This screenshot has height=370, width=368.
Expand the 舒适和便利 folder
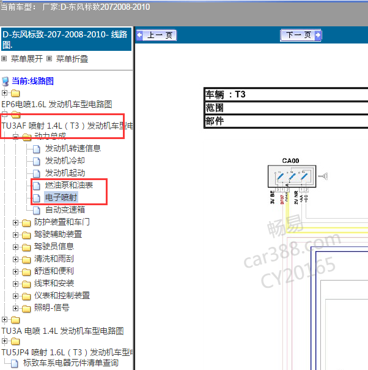(15, 271)
